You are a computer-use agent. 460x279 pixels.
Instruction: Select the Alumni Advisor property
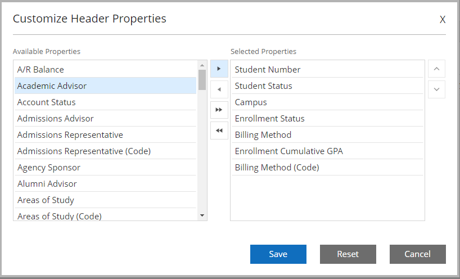[x=105, y=183]
